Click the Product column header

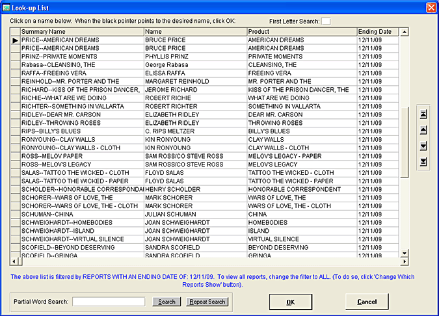[300, 31]
